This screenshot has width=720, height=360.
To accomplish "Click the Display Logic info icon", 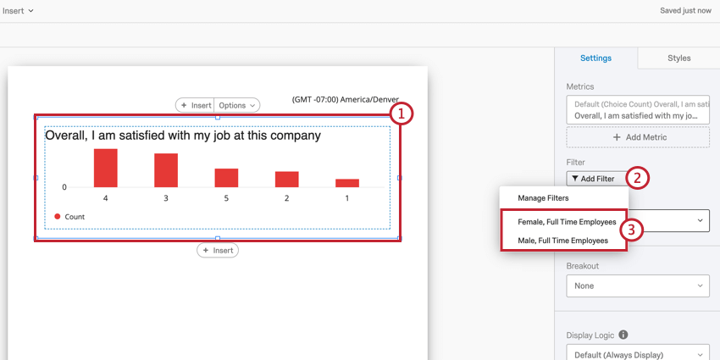I will click(x=623, y=335).
